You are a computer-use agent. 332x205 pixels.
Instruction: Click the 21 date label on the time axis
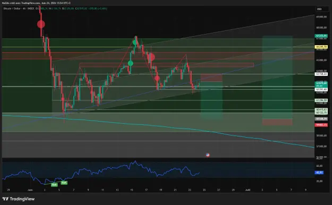pos(175,190)
